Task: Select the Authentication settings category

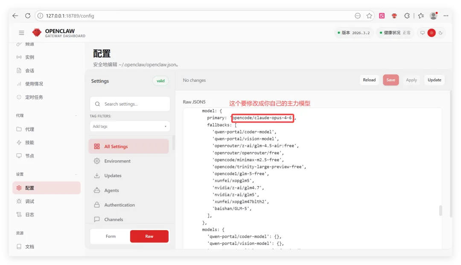Action: coord(129,205)
